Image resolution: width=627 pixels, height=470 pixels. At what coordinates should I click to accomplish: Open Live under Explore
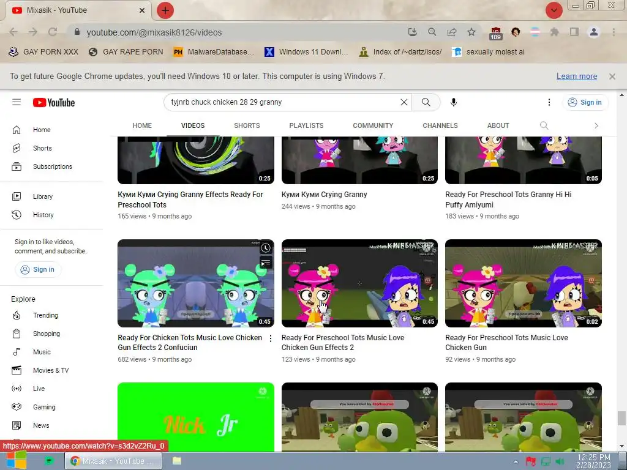tap(39, 389)
